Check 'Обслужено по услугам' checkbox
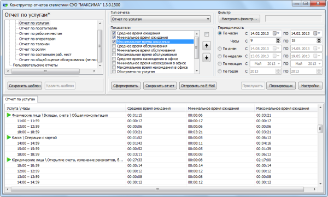Viewport: 328px width, 197px height. point(114,71)
